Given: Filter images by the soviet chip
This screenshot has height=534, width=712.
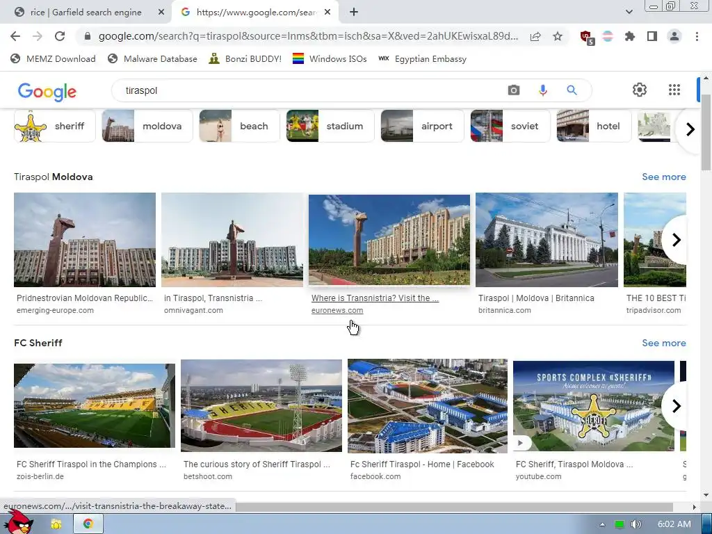Looking at the screenshot, I should [x=510, y=127].
